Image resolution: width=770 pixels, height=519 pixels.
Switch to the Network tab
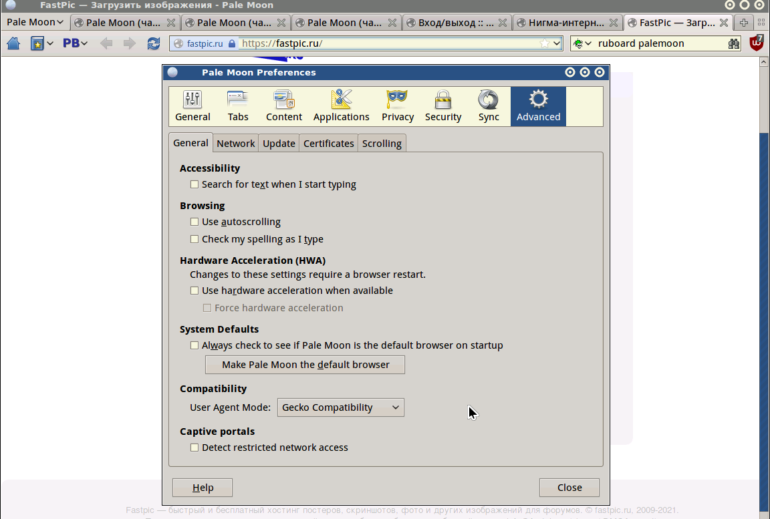(235, 144)
